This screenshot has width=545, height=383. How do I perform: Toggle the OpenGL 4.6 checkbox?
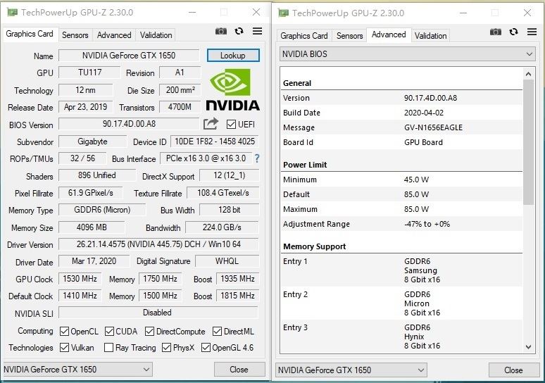tap(206, 348)
